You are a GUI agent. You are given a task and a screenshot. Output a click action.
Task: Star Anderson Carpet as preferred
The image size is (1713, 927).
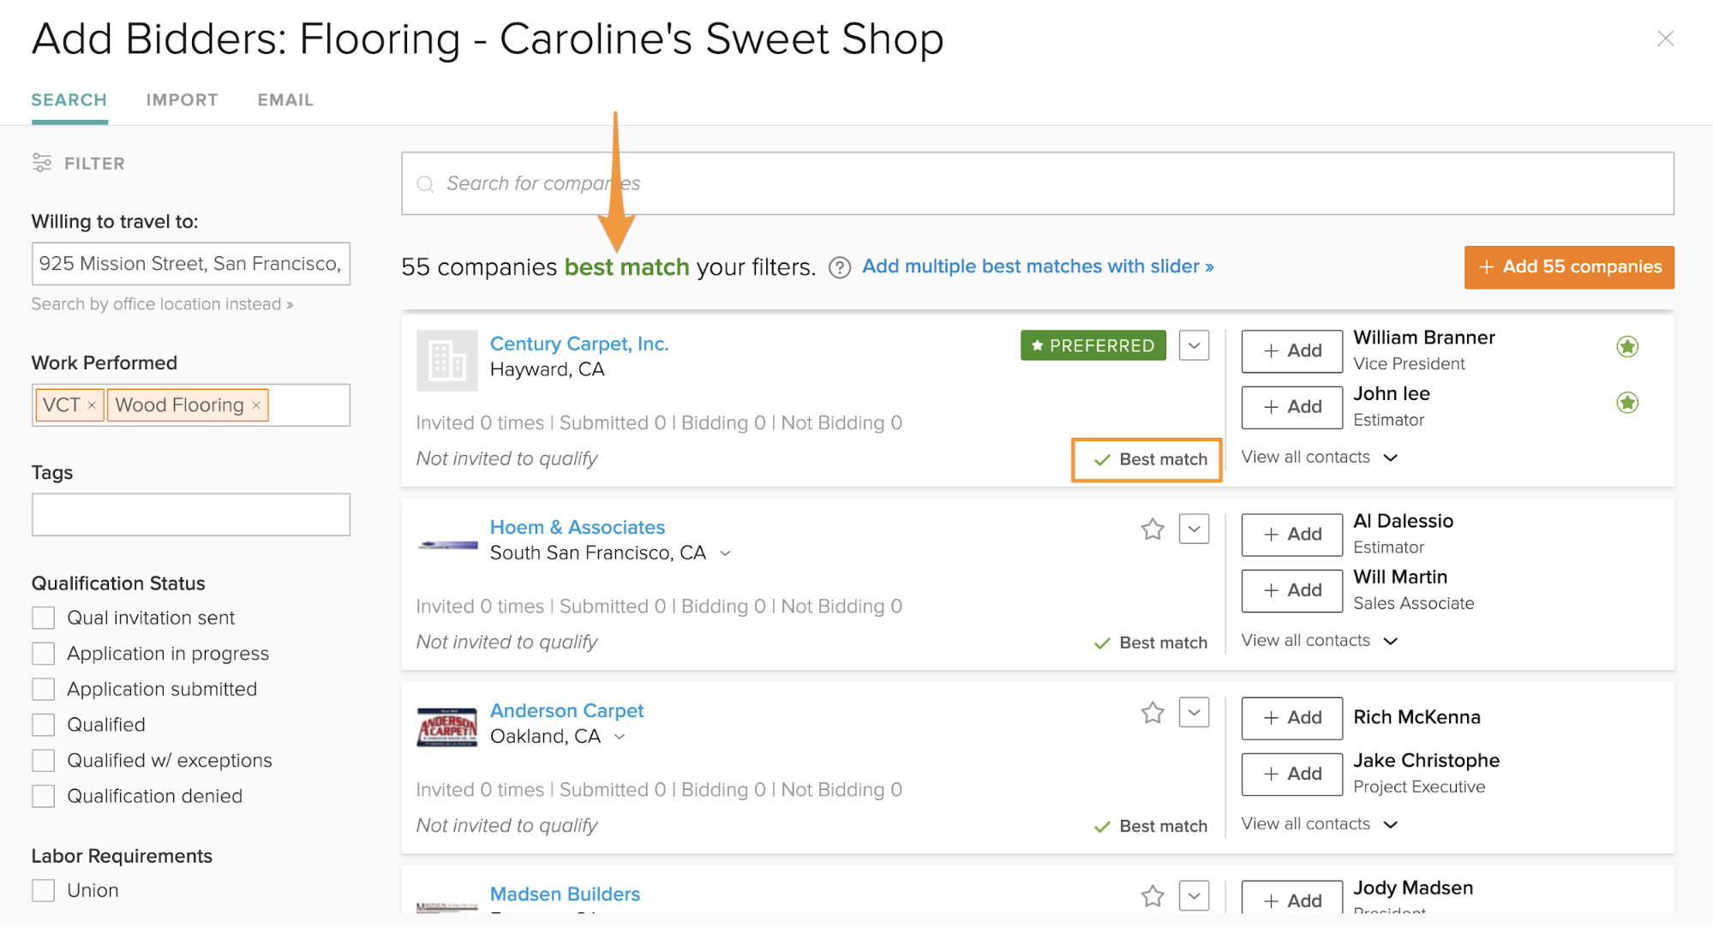coord(1153,713)
